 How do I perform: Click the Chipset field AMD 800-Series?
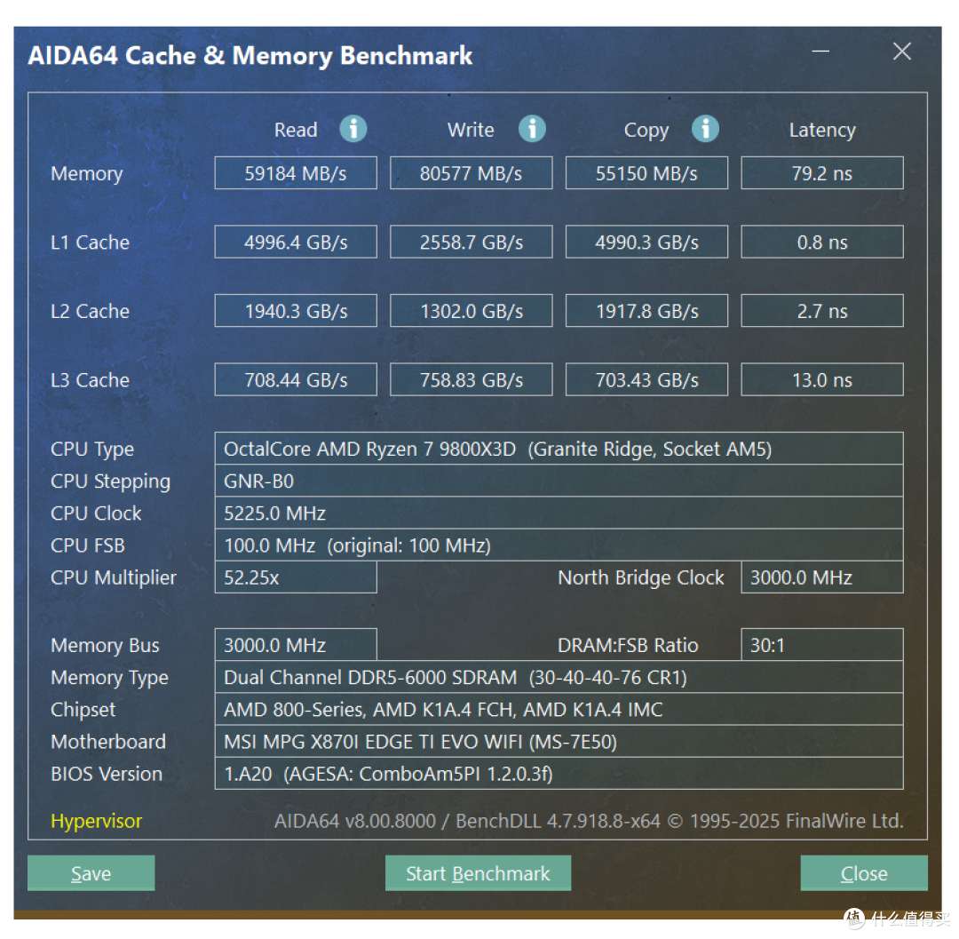click(559, 709)
